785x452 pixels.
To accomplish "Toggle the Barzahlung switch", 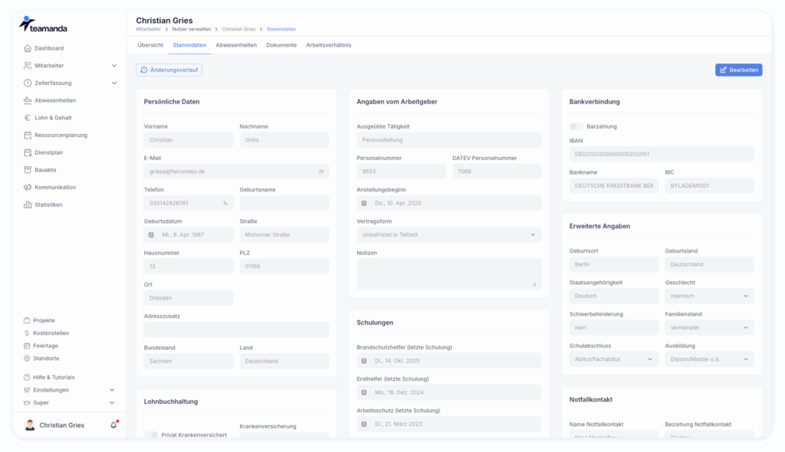I will pyautogui.click(x=576, y=126).
